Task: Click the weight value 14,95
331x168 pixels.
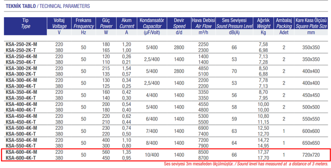Action: (x=263, y=146)
